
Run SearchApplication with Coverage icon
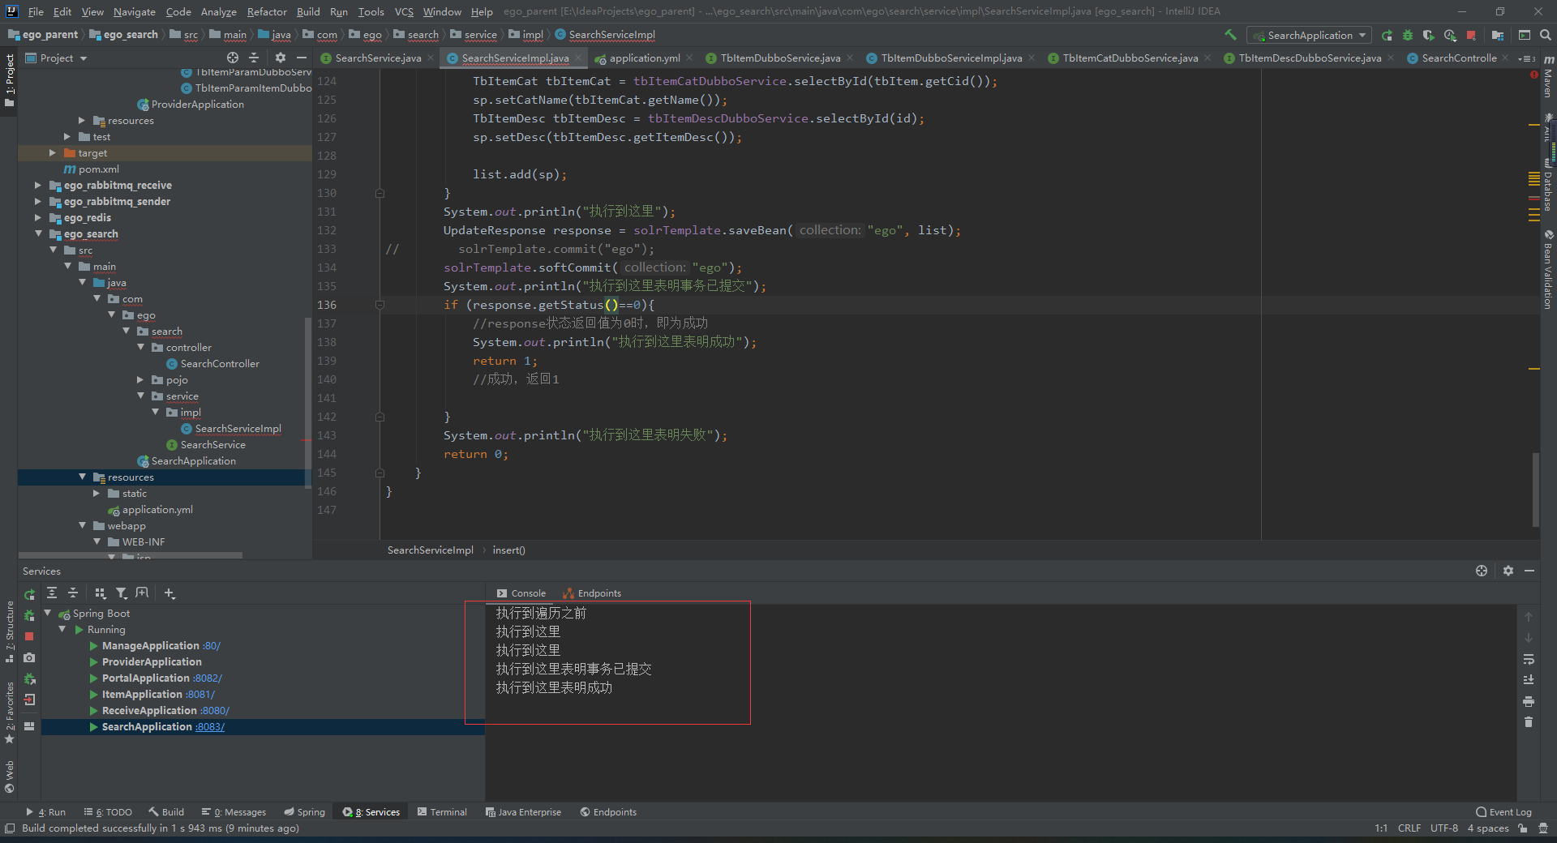tap(1429, 35)
